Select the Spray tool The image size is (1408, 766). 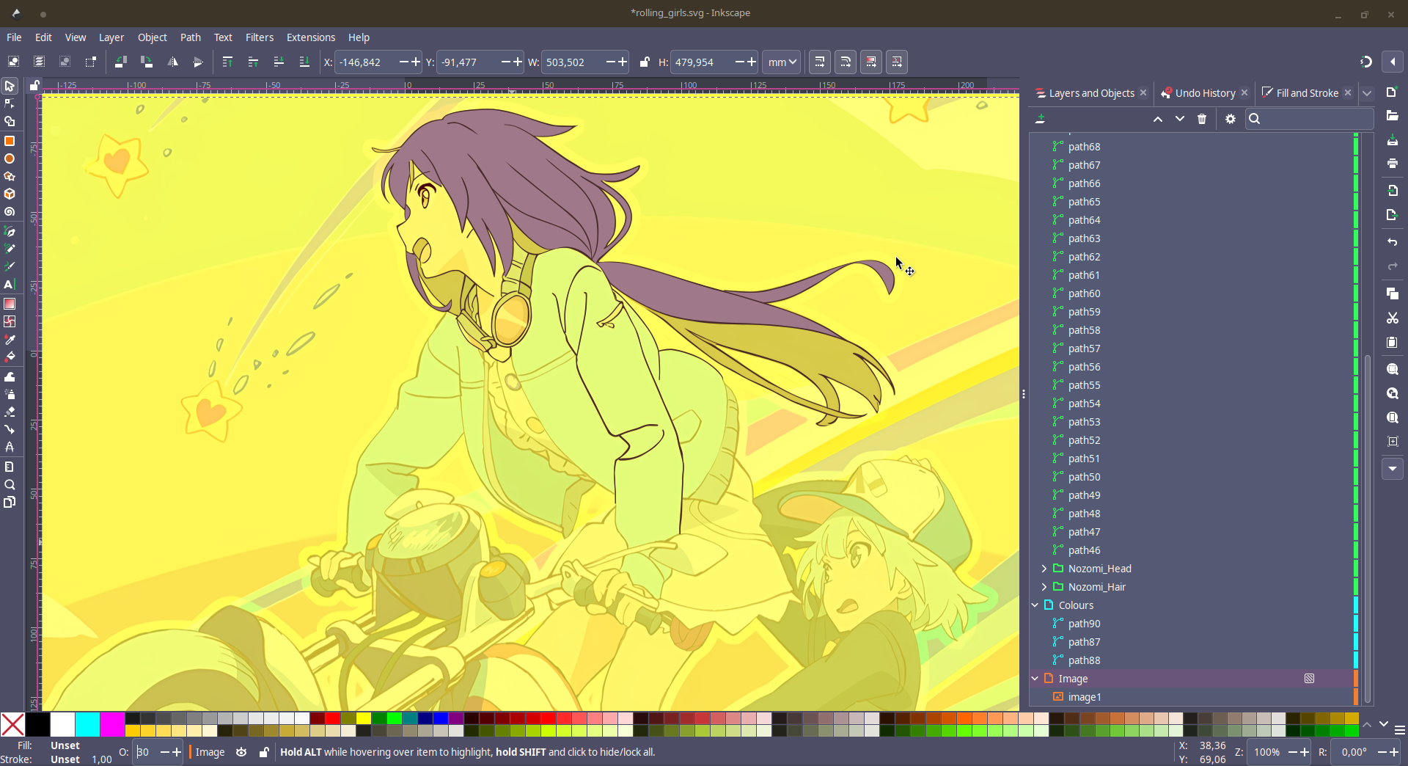pos(10,394)
